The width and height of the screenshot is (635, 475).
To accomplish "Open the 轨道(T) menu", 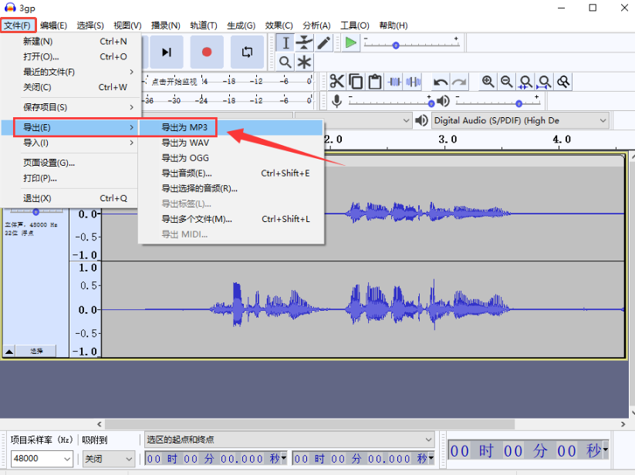I will click(204, 25).
